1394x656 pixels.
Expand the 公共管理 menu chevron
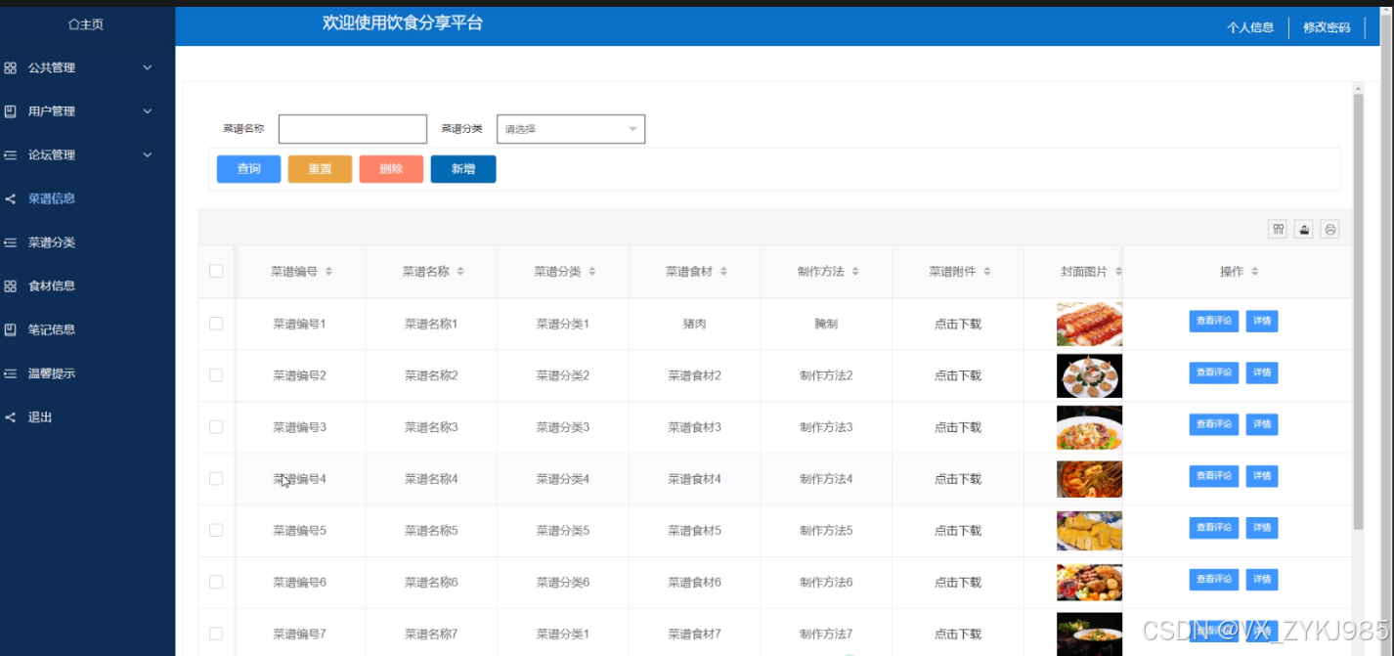click(x=148, y=67)
